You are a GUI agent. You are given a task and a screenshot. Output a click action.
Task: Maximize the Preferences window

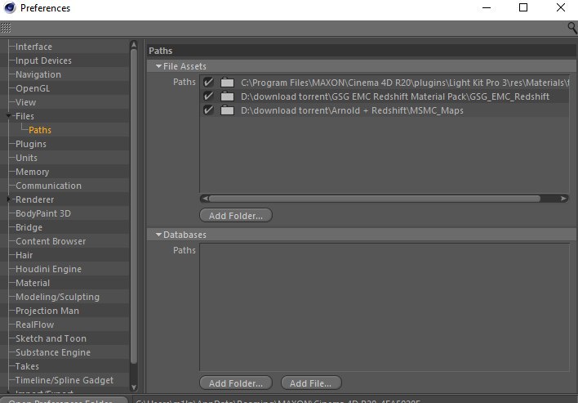pyautogui.click(x=523, y=7)
